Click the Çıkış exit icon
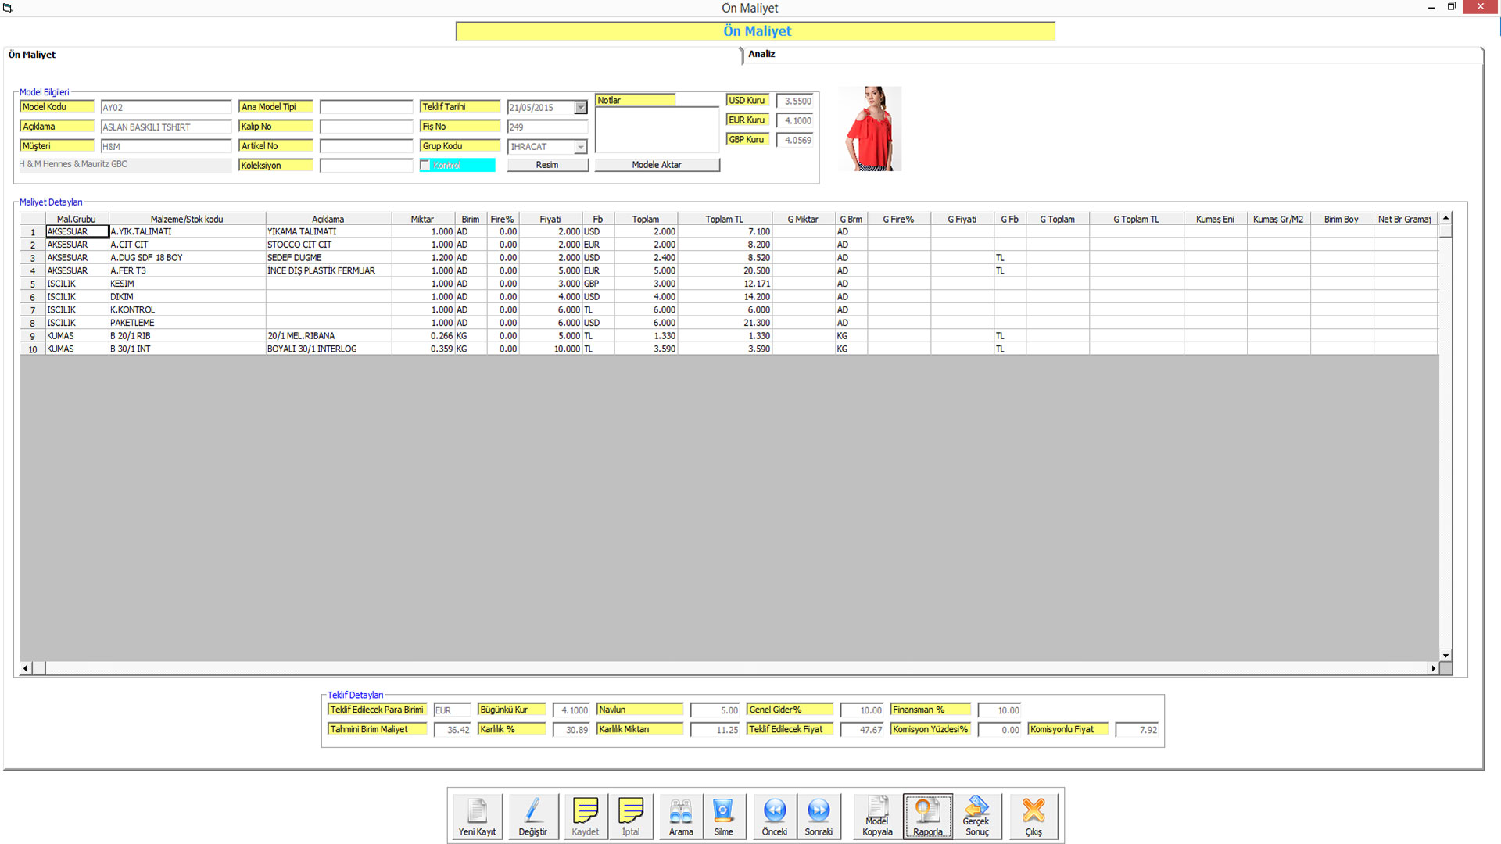 [x=1034, y=816]
